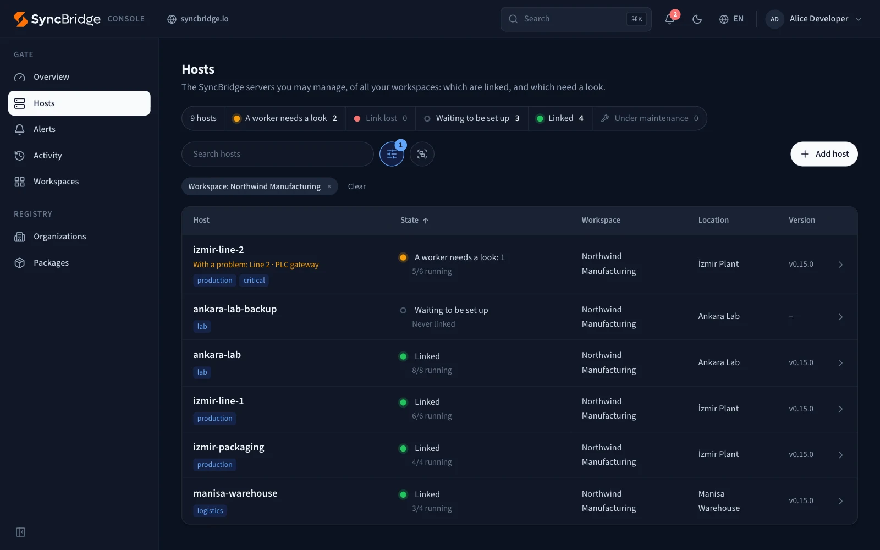
Task: Open the filters sliders button
Action: [x=392, y=154]
